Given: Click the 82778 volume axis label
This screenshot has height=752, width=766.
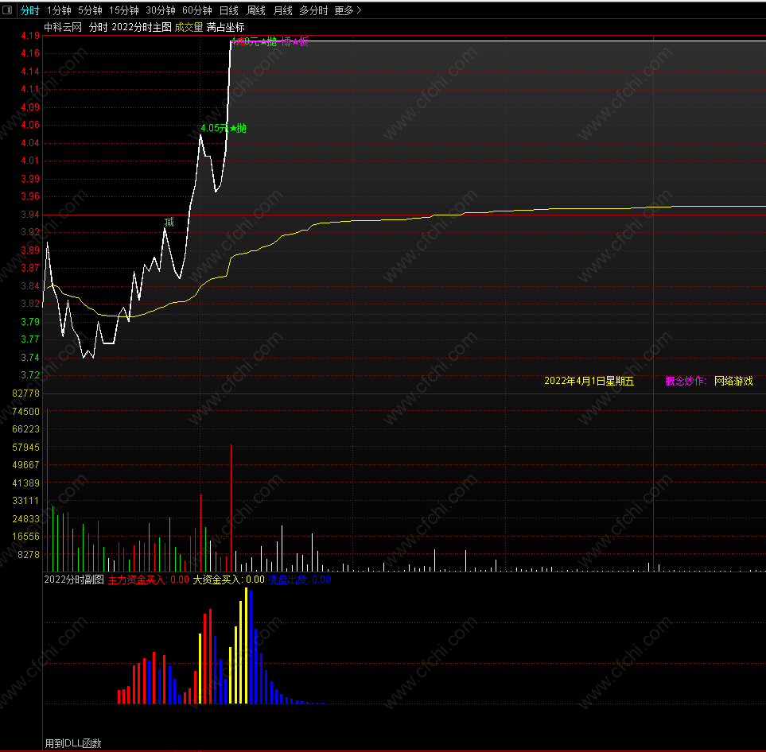Looking at the screenshot, I should point(26,393).
